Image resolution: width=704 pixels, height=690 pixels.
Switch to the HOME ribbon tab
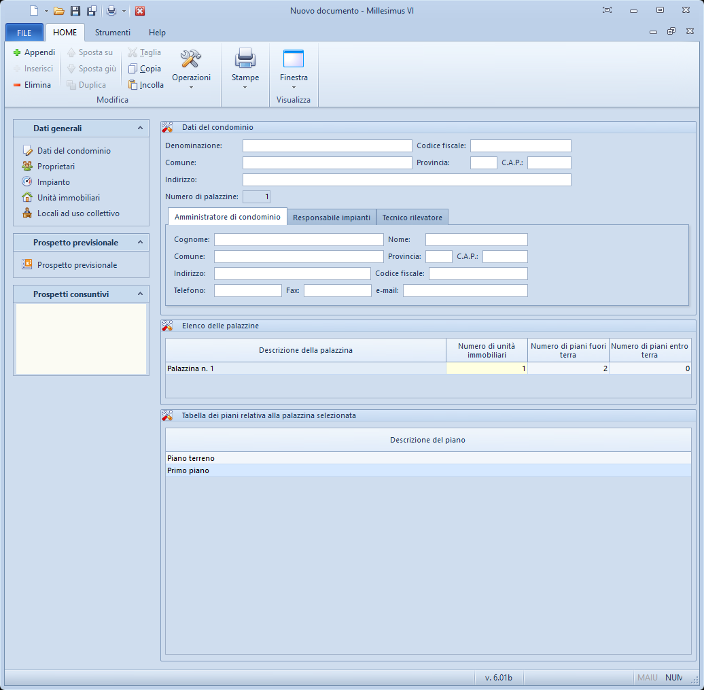point(65,33)
